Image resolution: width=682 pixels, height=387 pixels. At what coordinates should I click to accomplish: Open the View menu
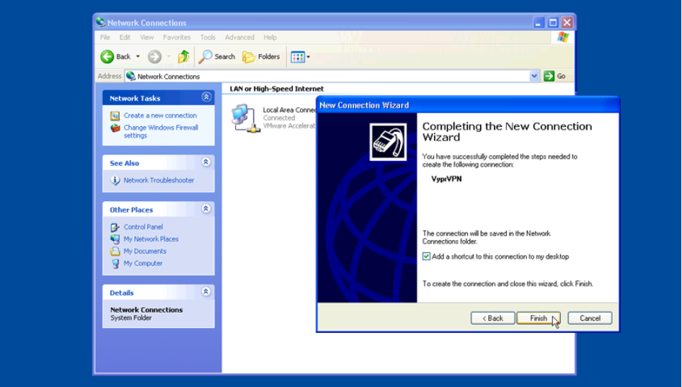coord(146,37)
